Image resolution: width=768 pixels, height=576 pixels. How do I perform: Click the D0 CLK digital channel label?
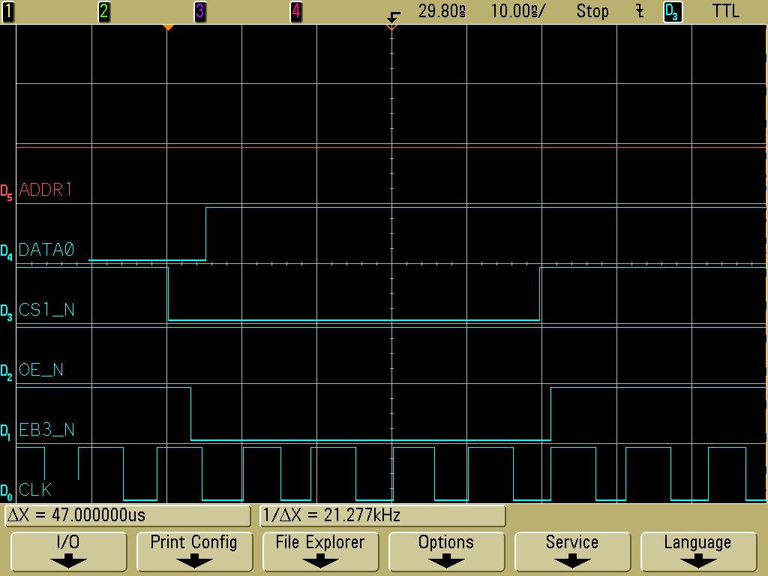[35, 490]
